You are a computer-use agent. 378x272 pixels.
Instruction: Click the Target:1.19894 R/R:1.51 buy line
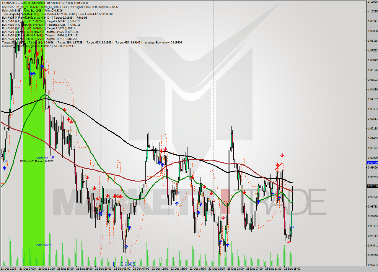[40, 35]
